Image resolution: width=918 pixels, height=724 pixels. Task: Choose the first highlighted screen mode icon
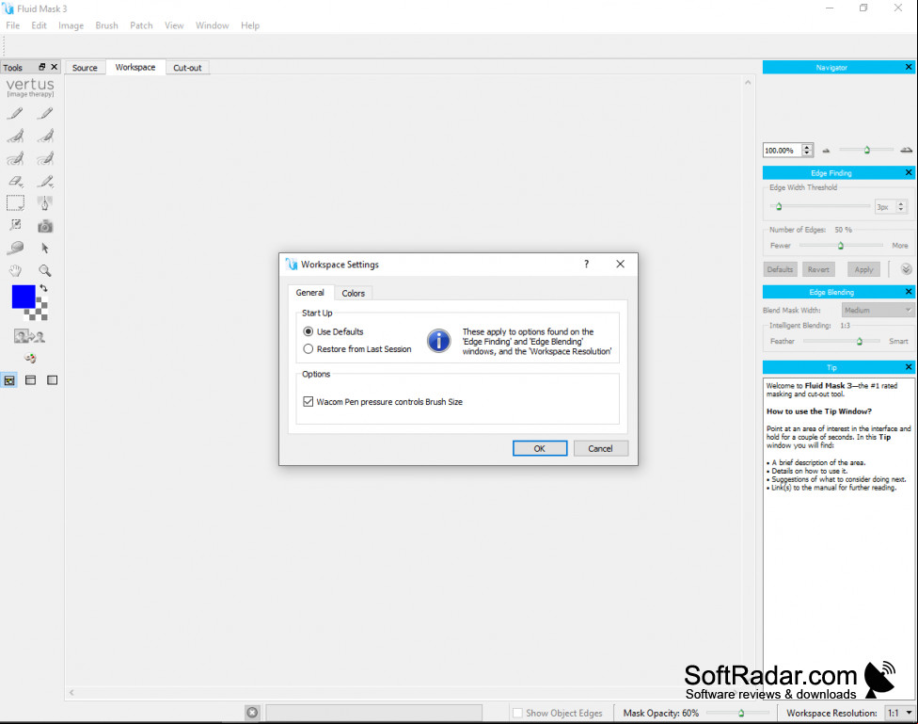9,380
